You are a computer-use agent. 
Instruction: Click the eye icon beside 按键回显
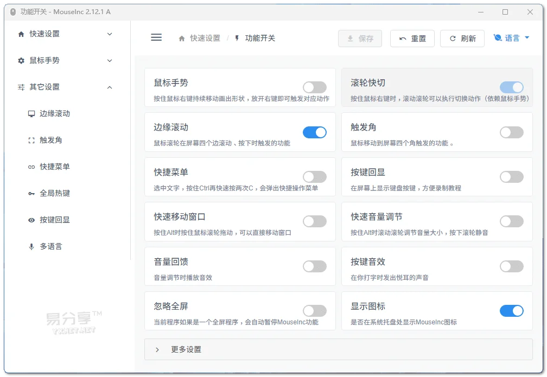tap(31, 220)
